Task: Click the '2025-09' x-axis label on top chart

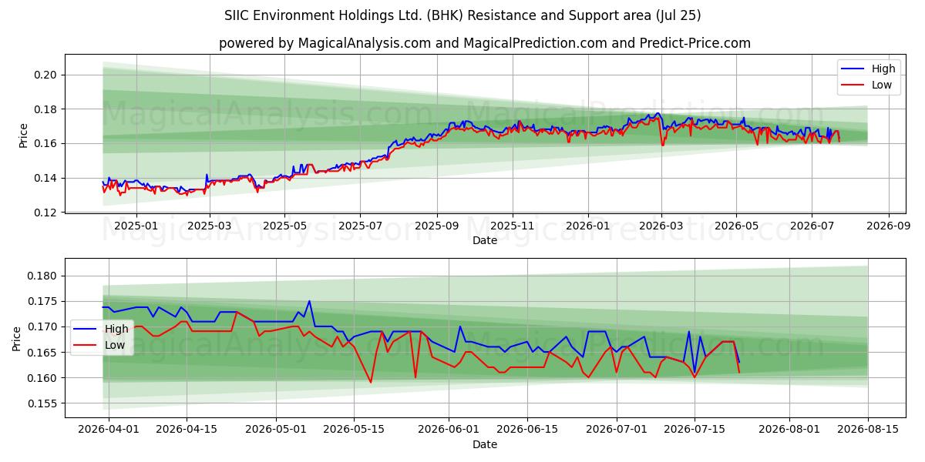Action: click(x=436, y=226)
